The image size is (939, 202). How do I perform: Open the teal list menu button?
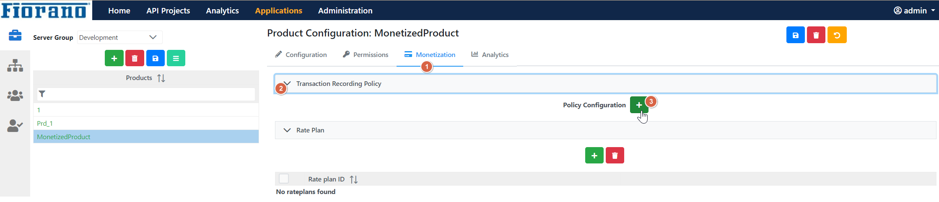(x=176, y=58)
